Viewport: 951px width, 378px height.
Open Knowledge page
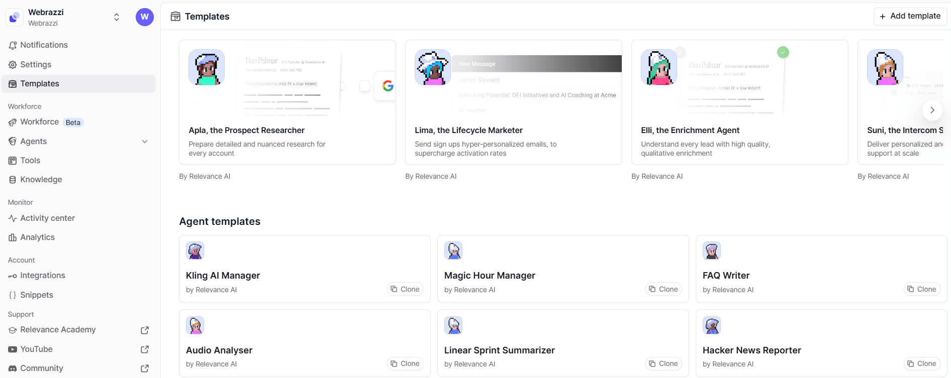78,180
